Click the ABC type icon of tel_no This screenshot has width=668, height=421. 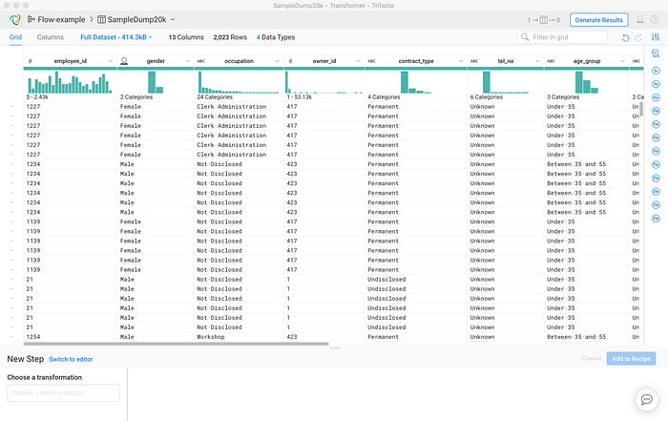(474, 61)
